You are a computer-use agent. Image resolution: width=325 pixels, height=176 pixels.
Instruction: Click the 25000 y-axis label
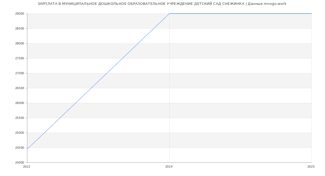coord(19,133)
